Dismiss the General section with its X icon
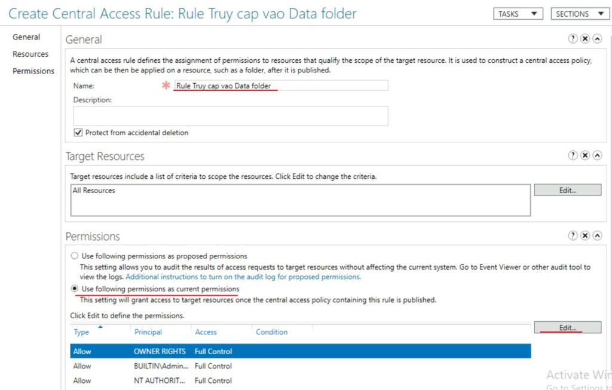This screenshot has width=612, height=390. coord(585,38)
